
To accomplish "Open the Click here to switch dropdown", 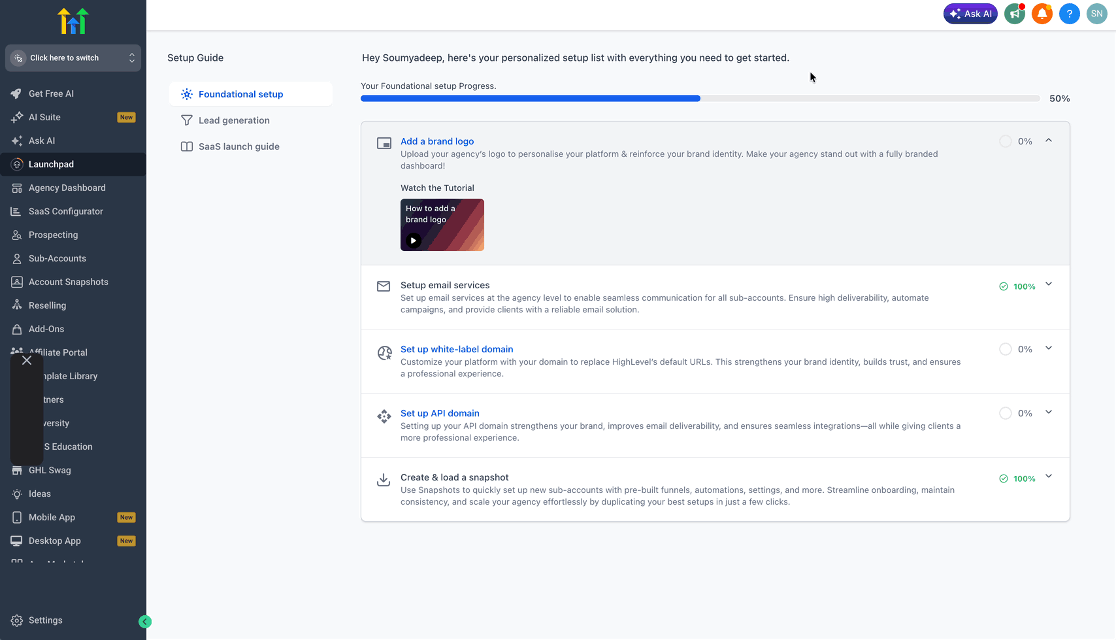I will coord(73,58).
